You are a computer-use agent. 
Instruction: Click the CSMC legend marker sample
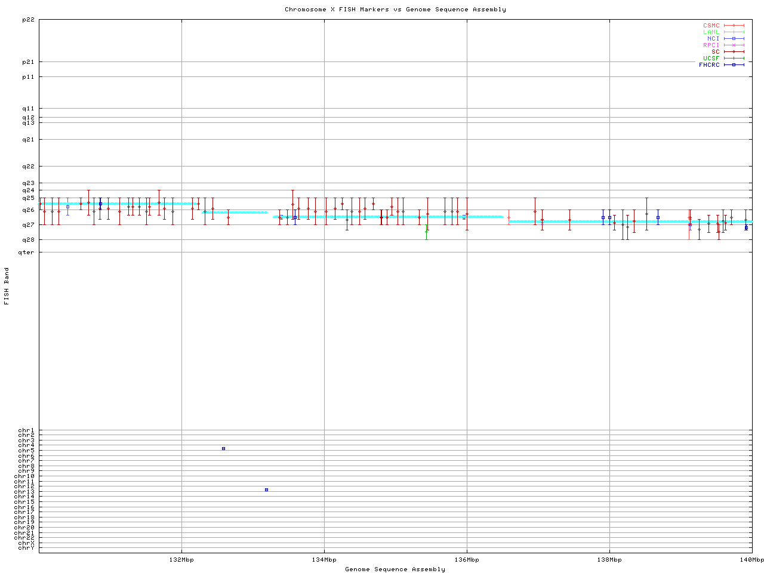(734, 26)
